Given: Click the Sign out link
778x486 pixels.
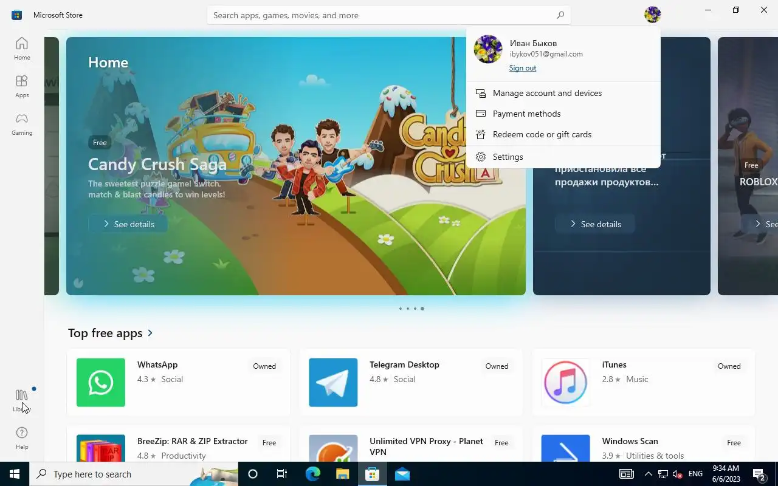Looking at the screenshot, I should 523,68.
